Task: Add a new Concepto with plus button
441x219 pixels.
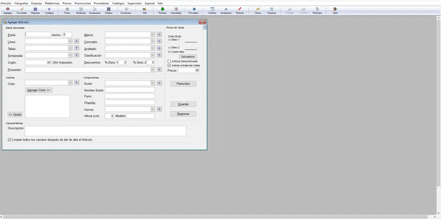Action: point(159,41)
